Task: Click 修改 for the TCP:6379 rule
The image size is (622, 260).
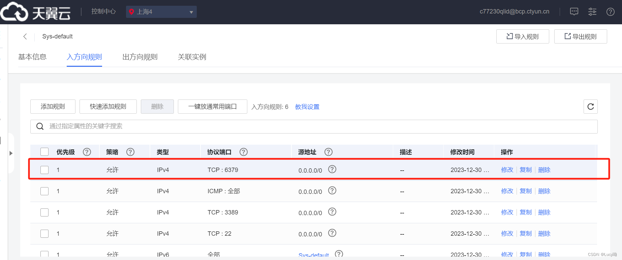Action: click(507, 170)
